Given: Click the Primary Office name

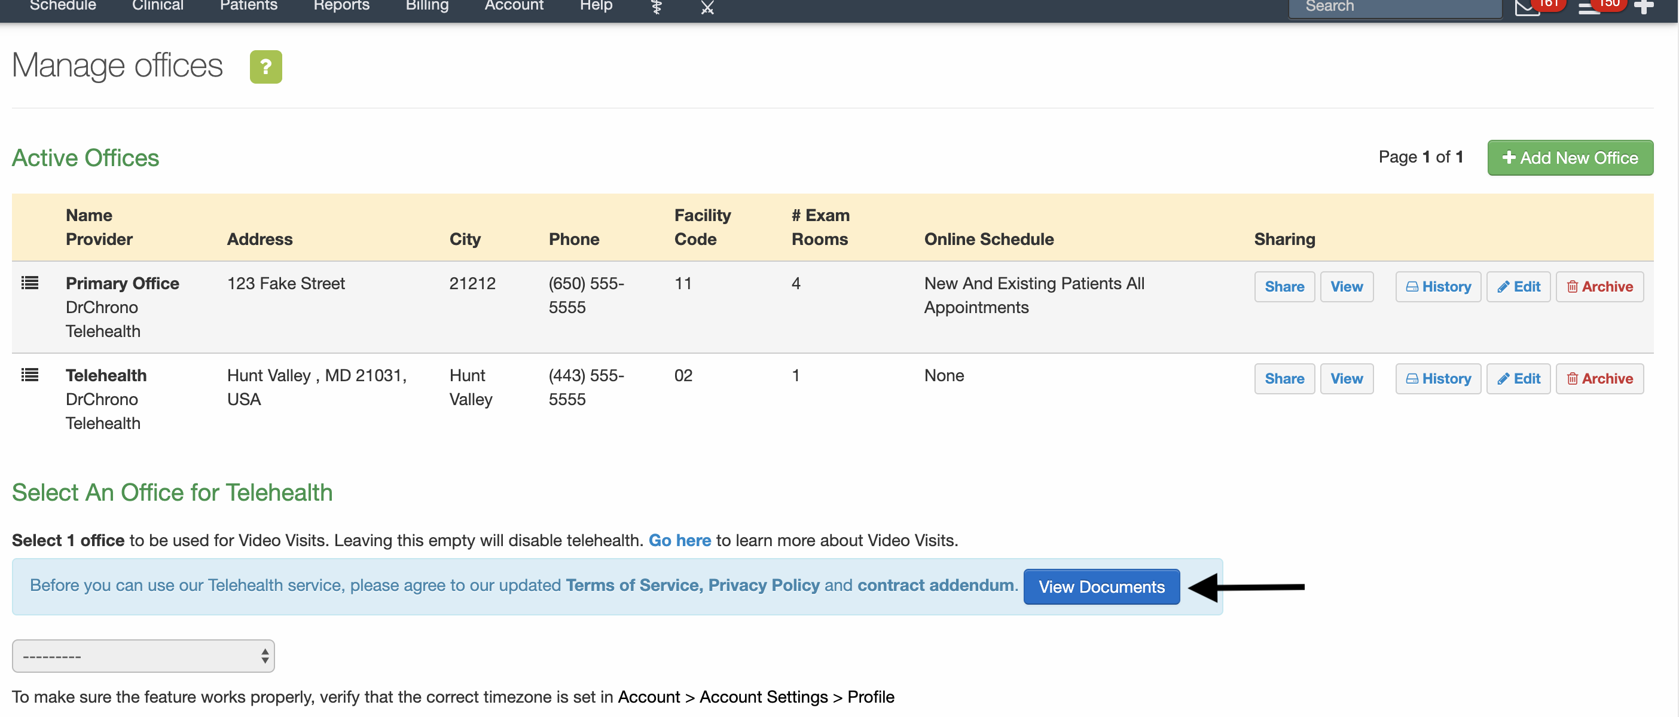Looking at the screenshot, I should (x=122, y=283).
